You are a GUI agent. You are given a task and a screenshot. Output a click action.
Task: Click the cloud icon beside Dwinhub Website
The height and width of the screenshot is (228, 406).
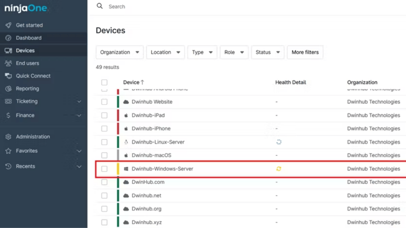pyautogui.click(x=126, y=102)
